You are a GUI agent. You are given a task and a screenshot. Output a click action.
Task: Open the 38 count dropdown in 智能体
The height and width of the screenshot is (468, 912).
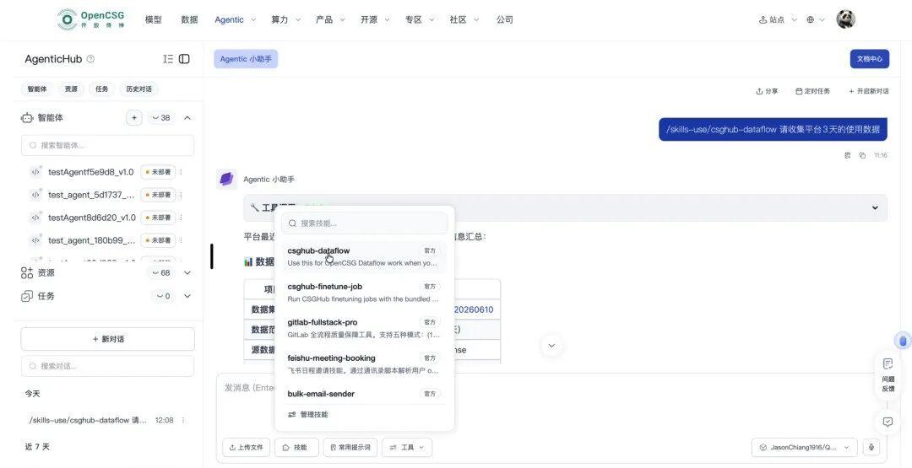click(x=161, y=118)
